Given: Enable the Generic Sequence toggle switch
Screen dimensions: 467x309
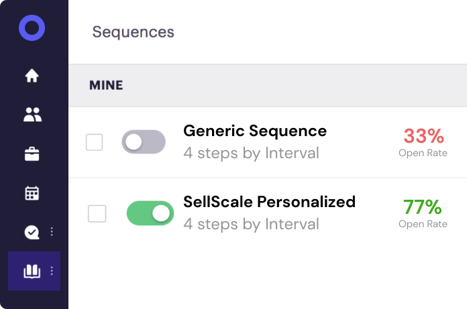Looking at the screenshot, I should tap(143, 142).
